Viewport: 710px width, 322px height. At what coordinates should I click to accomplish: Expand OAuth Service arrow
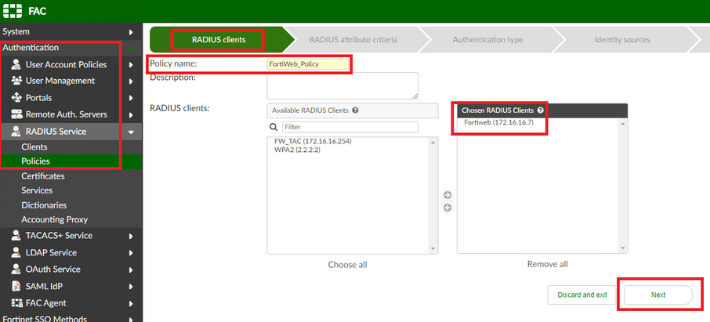tap(131, 270)
